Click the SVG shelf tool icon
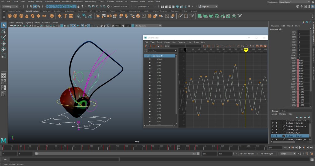Viewport: 315px width, 166px height. click(x=71, y=16)
